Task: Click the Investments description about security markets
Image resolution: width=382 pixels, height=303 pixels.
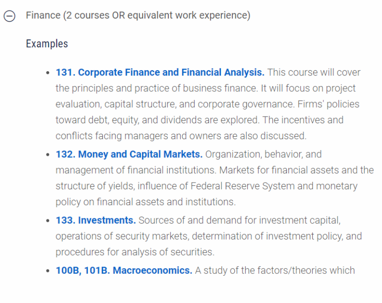Action: pyautogui.click(x=208, y=236)
